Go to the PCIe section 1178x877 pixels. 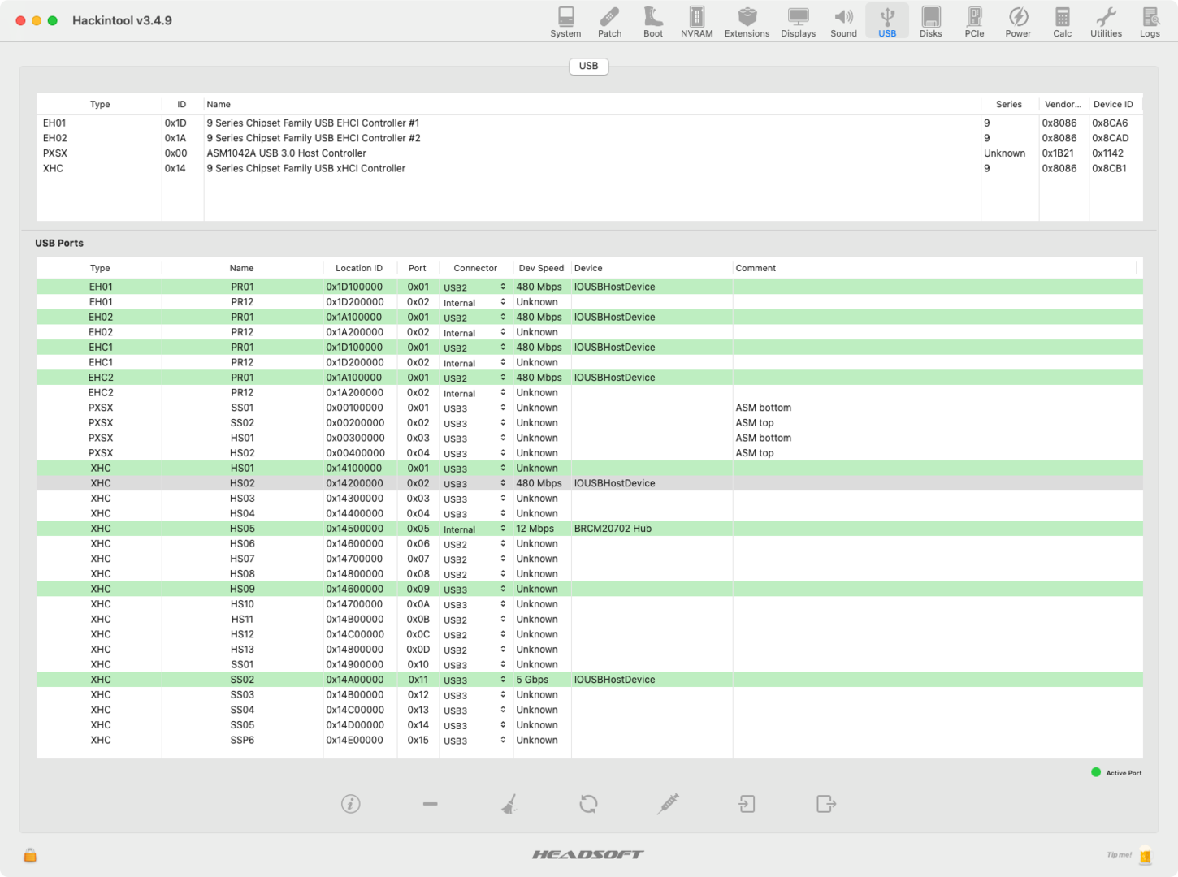(974, 22)
